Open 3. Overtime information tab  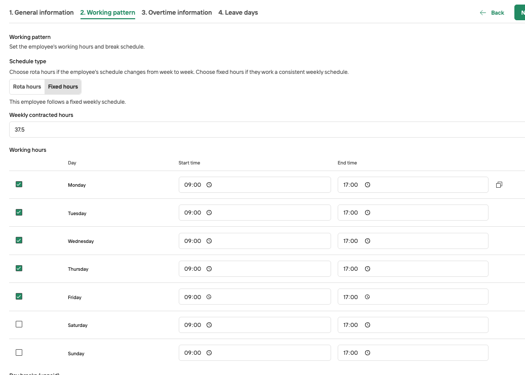177,13
